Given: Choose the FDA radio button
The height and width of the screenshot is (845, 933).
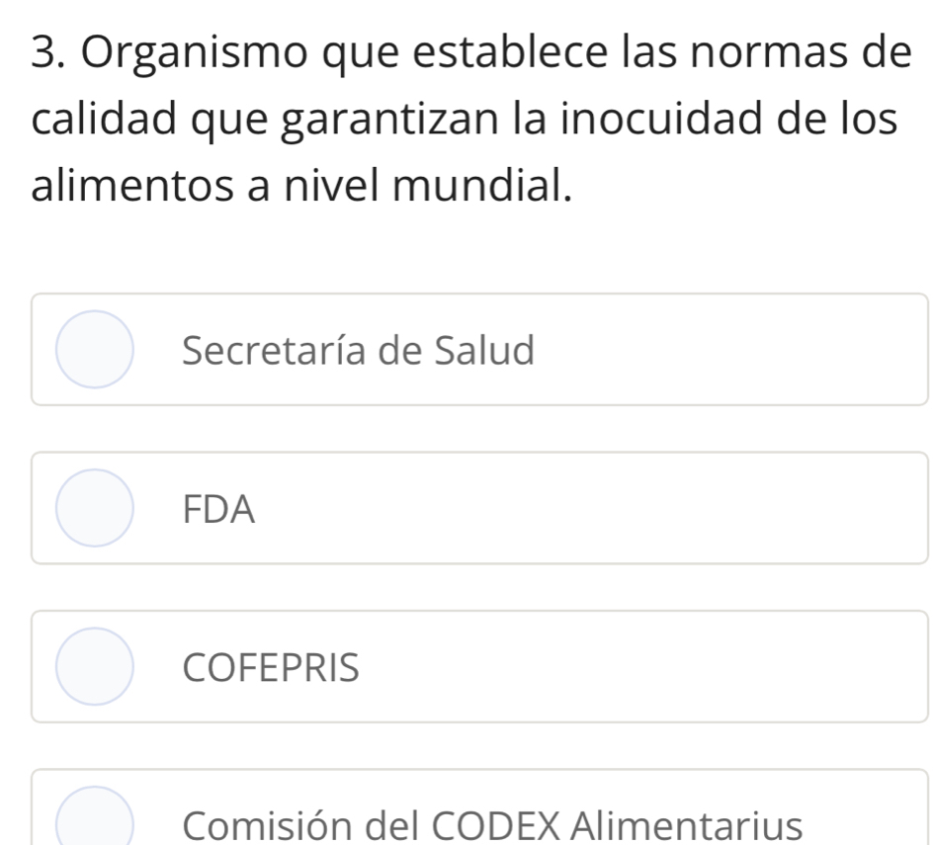Looking at the screenshot, I should (93, 508).
